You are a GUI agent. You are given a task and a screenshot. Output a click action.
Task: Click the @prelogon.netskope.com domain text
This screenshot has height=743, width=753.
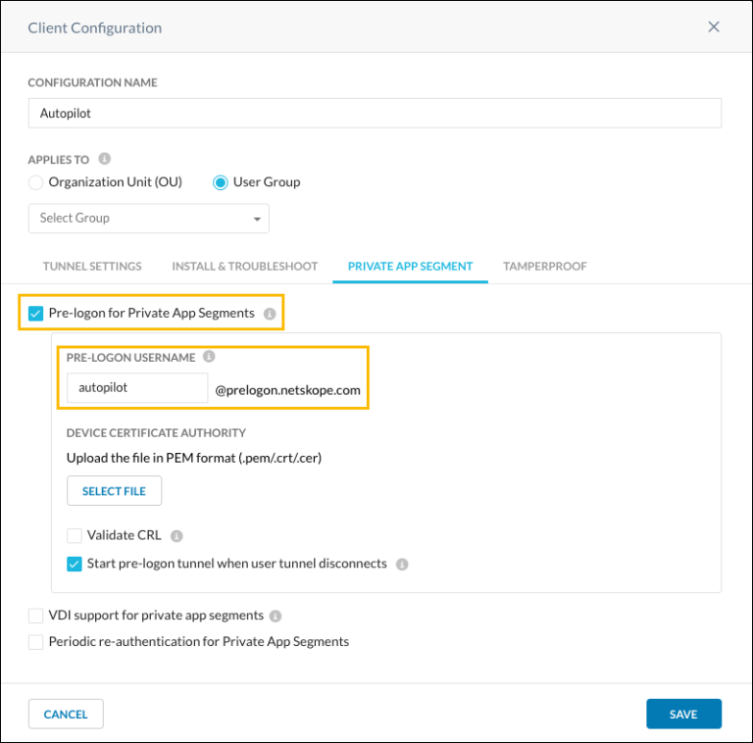click(287, 390)
